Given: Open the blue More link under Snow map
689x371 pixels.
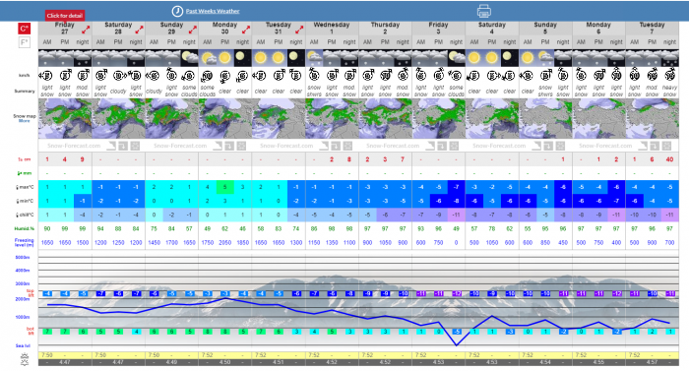Looking at the screenshot, I should (25, 121).
